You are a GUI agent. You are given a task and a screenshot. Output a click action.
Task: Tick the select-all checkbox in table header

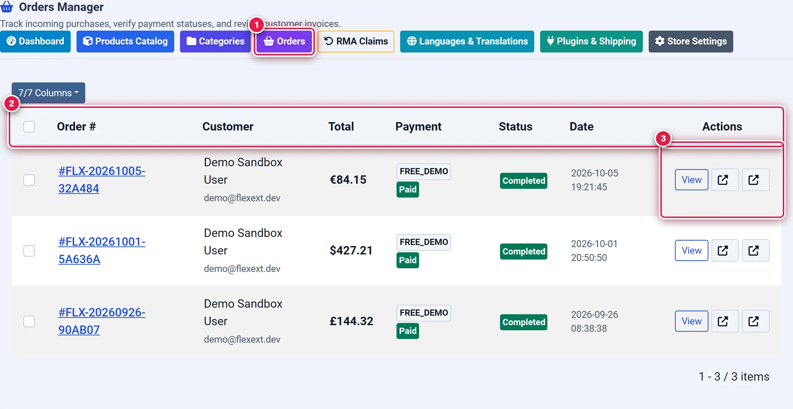(29, 127)
